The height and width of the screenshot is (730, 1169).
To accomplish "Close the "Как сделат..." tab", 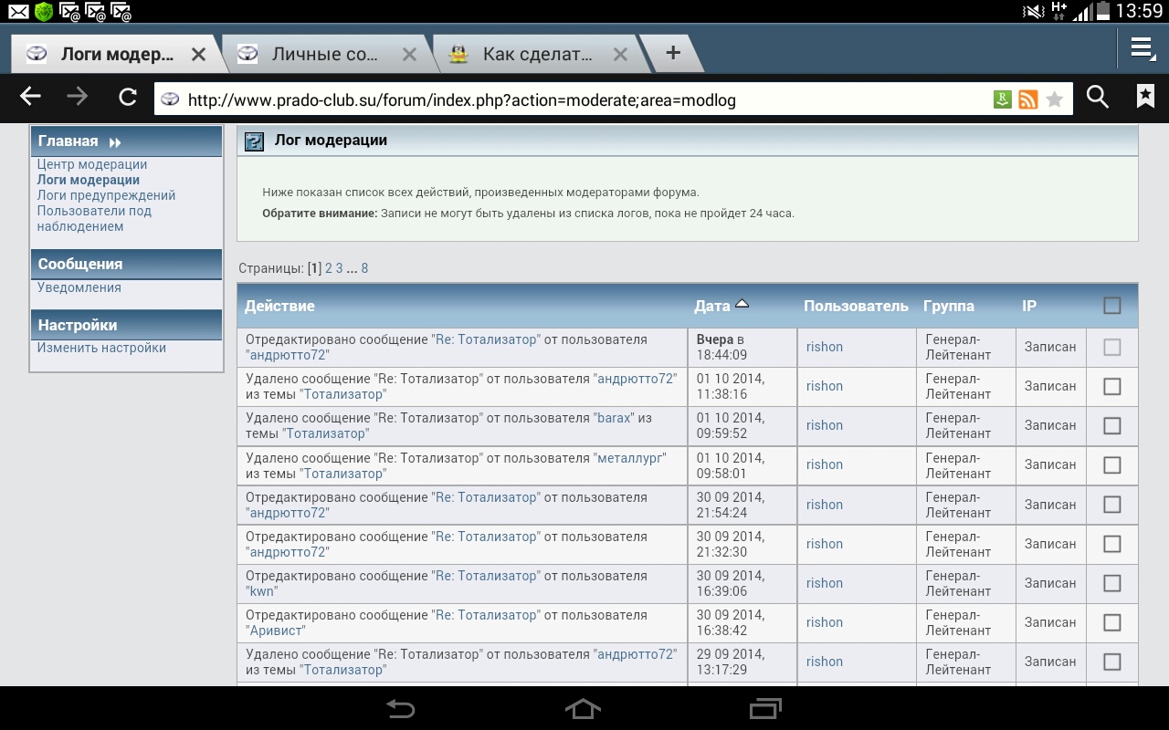I will point(620,55).
